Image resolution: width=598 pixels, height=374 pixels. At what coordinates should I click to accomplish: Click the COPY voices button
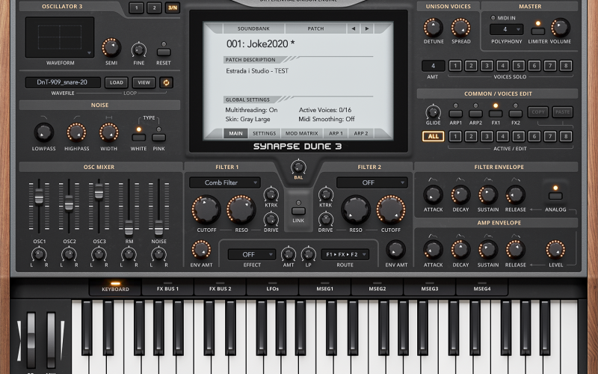pos(537,111)
